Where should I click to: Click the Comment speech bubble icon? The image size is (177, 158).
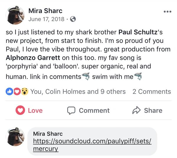71,110
